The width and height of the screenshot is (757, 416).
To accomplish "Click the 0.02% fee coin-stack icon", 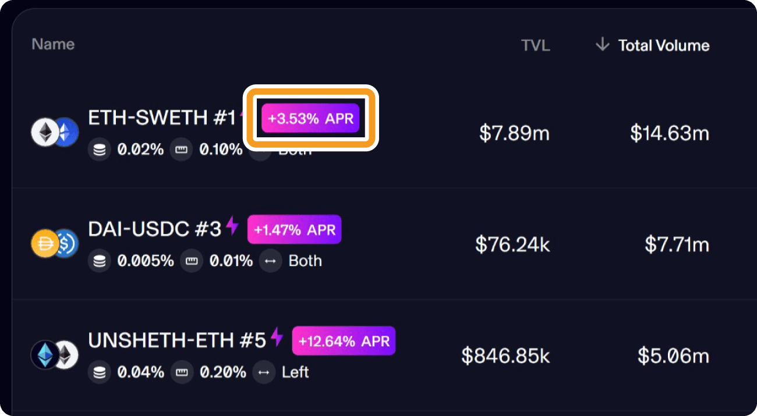I will [x=100, y=150].
